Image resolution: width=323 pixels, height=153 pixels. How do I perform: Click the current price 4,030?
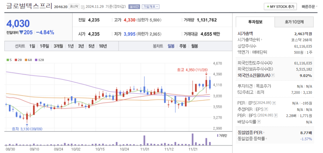[18, 23]
